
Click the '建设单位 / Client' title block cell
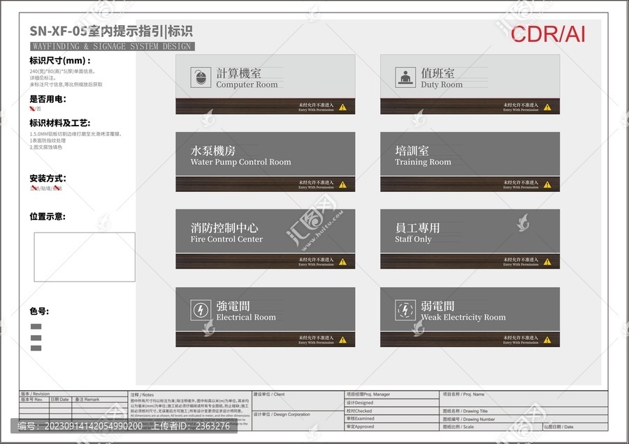[298, 401]
